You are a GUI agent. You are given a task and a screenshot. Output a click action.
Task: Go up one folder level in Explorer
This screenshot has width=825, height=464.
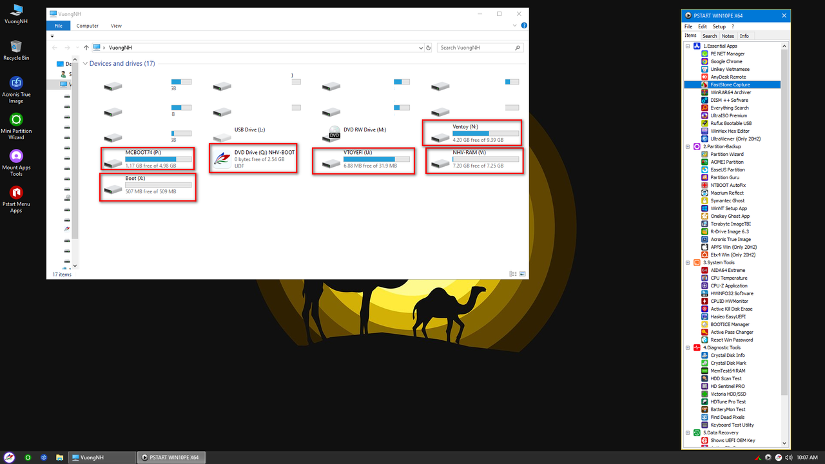(x=86, y=48)
